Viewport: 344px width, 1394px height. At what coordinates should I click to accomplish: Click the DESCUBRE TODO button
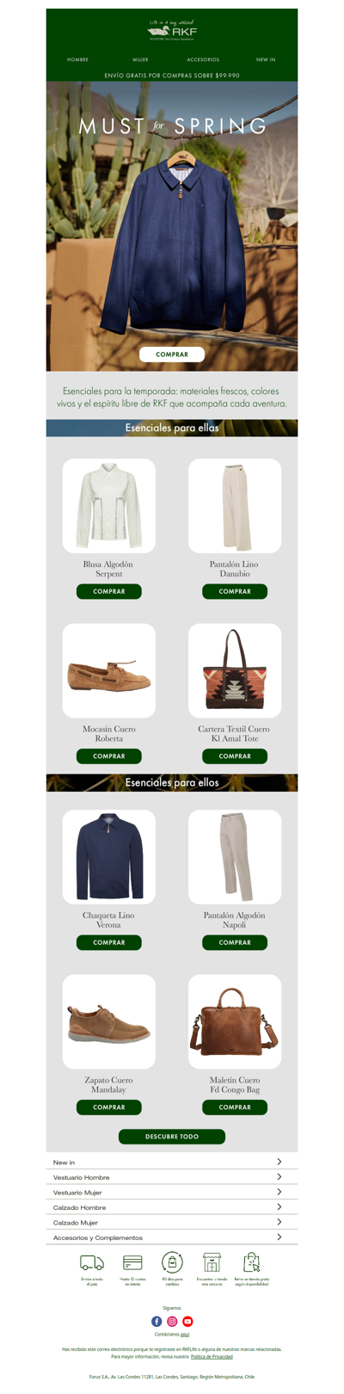pyautogui.click(x=172, y=1136)
